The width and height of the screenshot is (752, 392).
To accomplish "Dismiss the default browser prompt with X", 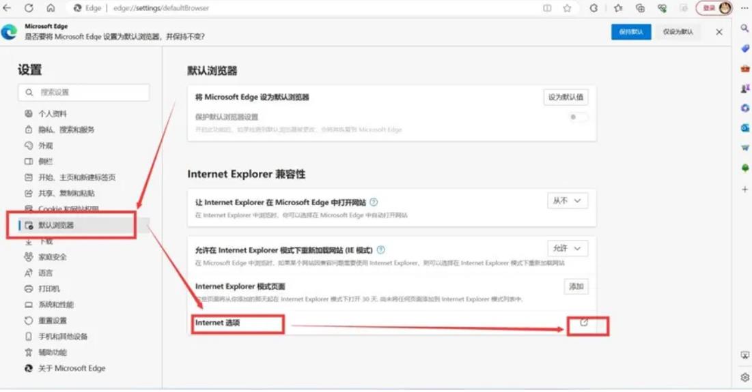I will pyautogui.click(x=719, y=32).
